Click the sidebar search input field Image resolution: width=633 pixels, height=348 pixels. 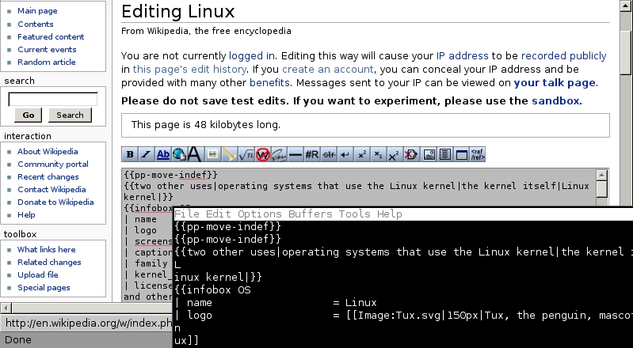pos(52,100)
